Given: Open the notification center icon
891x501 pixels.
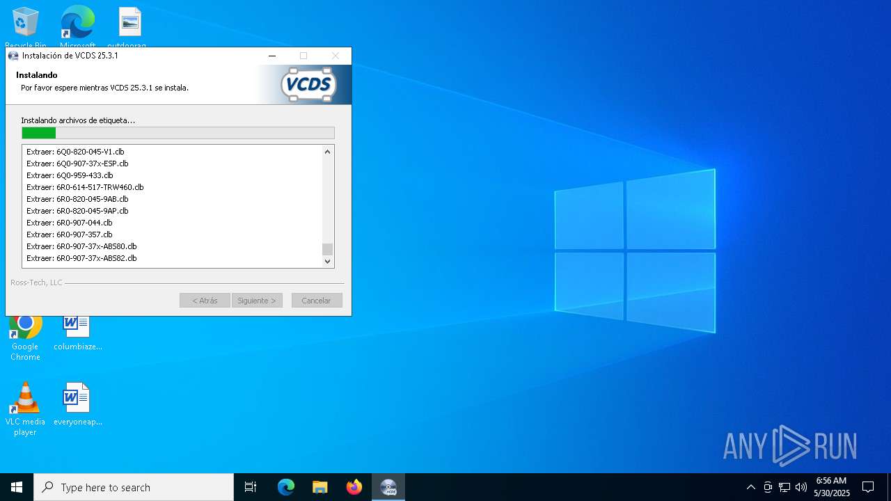Looking at the screenshot, I should pyautogui.click(x=868, y=487).
